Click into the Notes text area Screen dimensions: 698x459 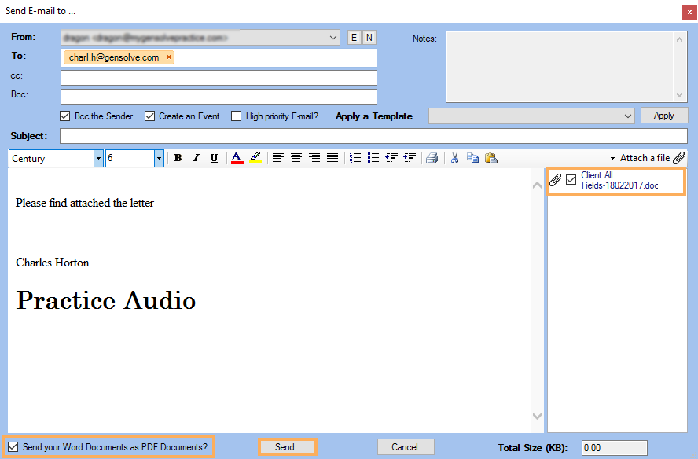(x=560, y=67)
